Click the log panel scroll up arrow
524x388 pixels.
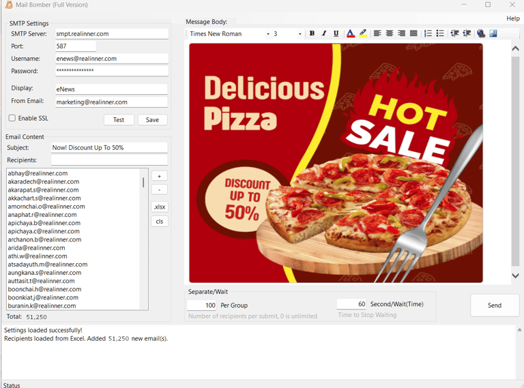click(519, 330)
